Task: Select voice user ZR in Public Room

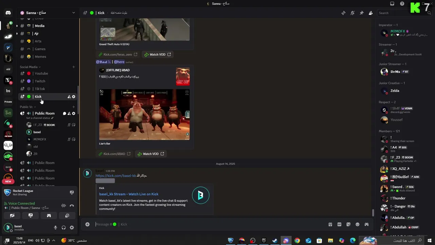Action: pyautogui.click(x=51, y=154)
